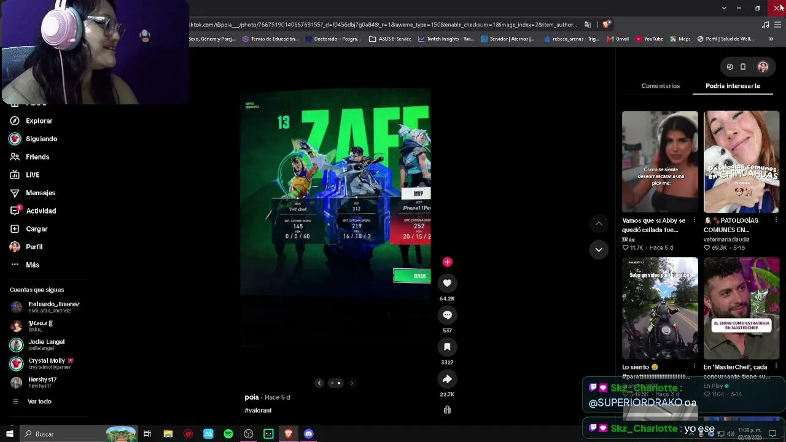Click the browser address bar URL

[x=384, y=25]
